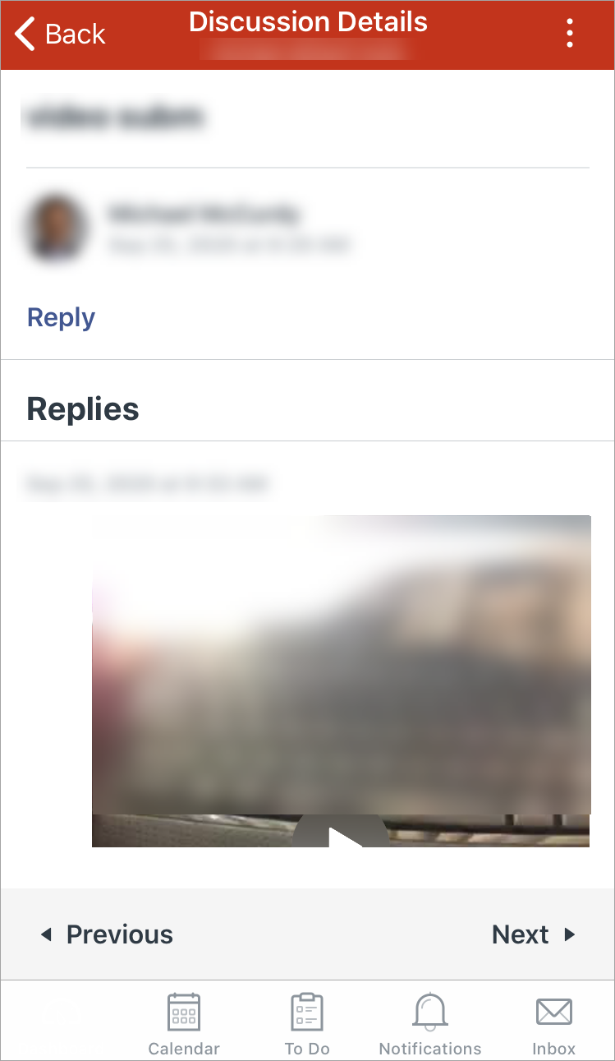Tap the right triangle after Next

[x=569, y=934]
